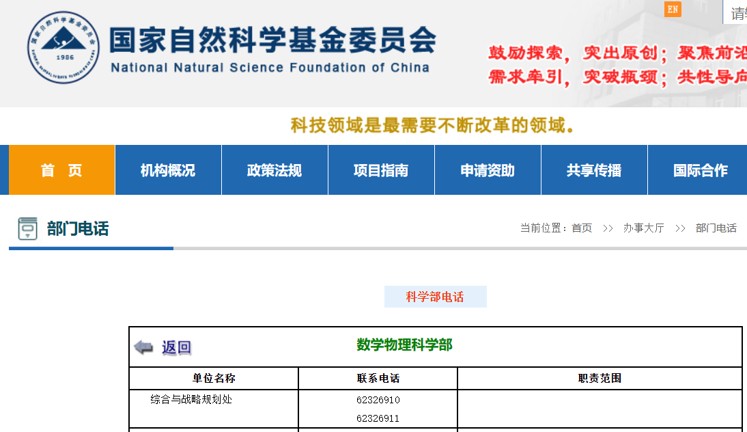Click the 返回 link

click(176, 347)
